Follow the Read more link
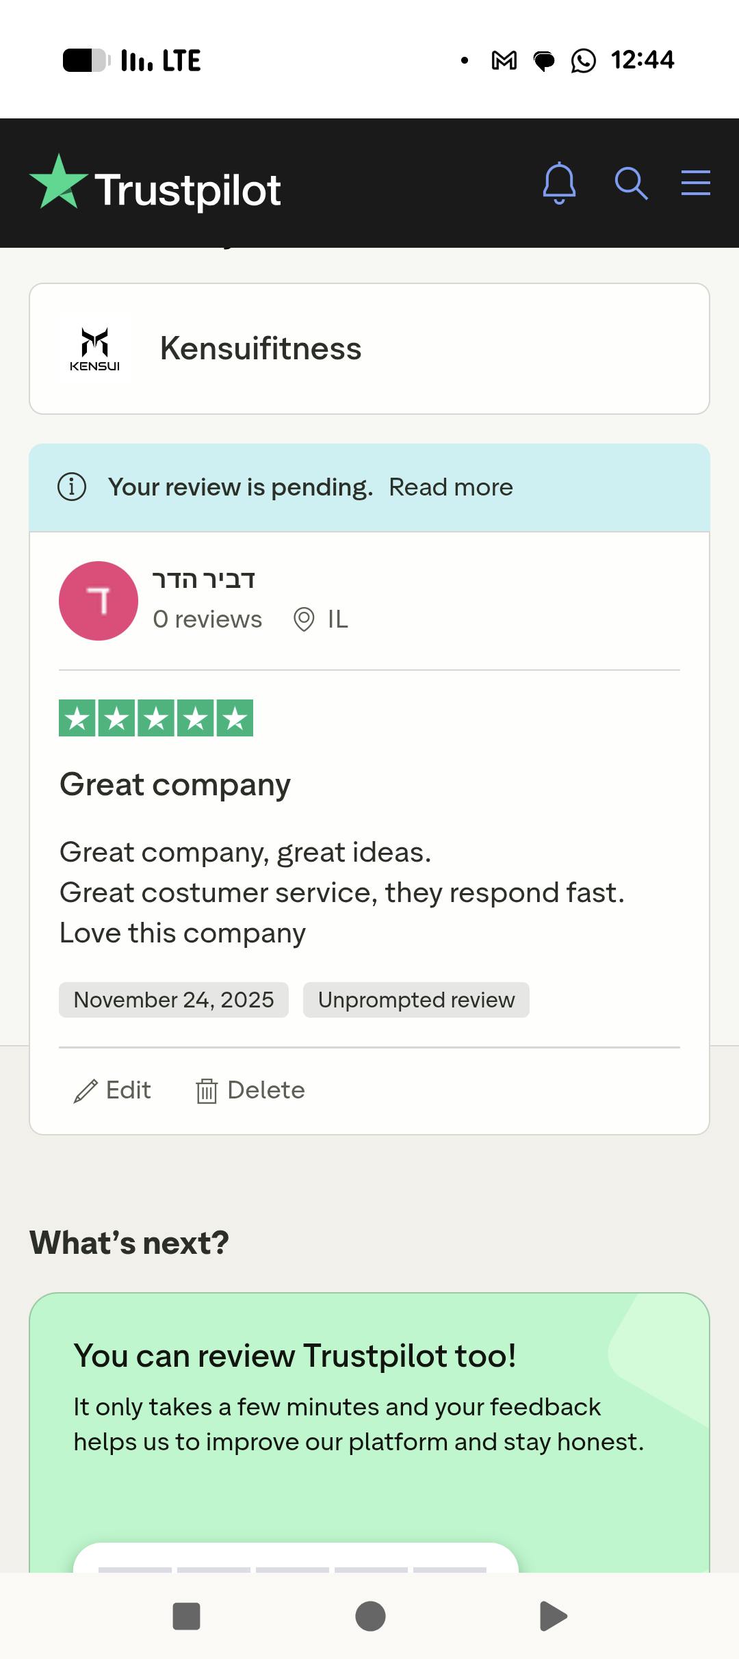The height and width of the screenshot is (1659, 739). 450,487
